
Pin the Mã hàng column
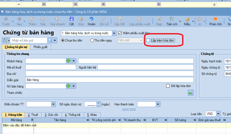[32, 120]
